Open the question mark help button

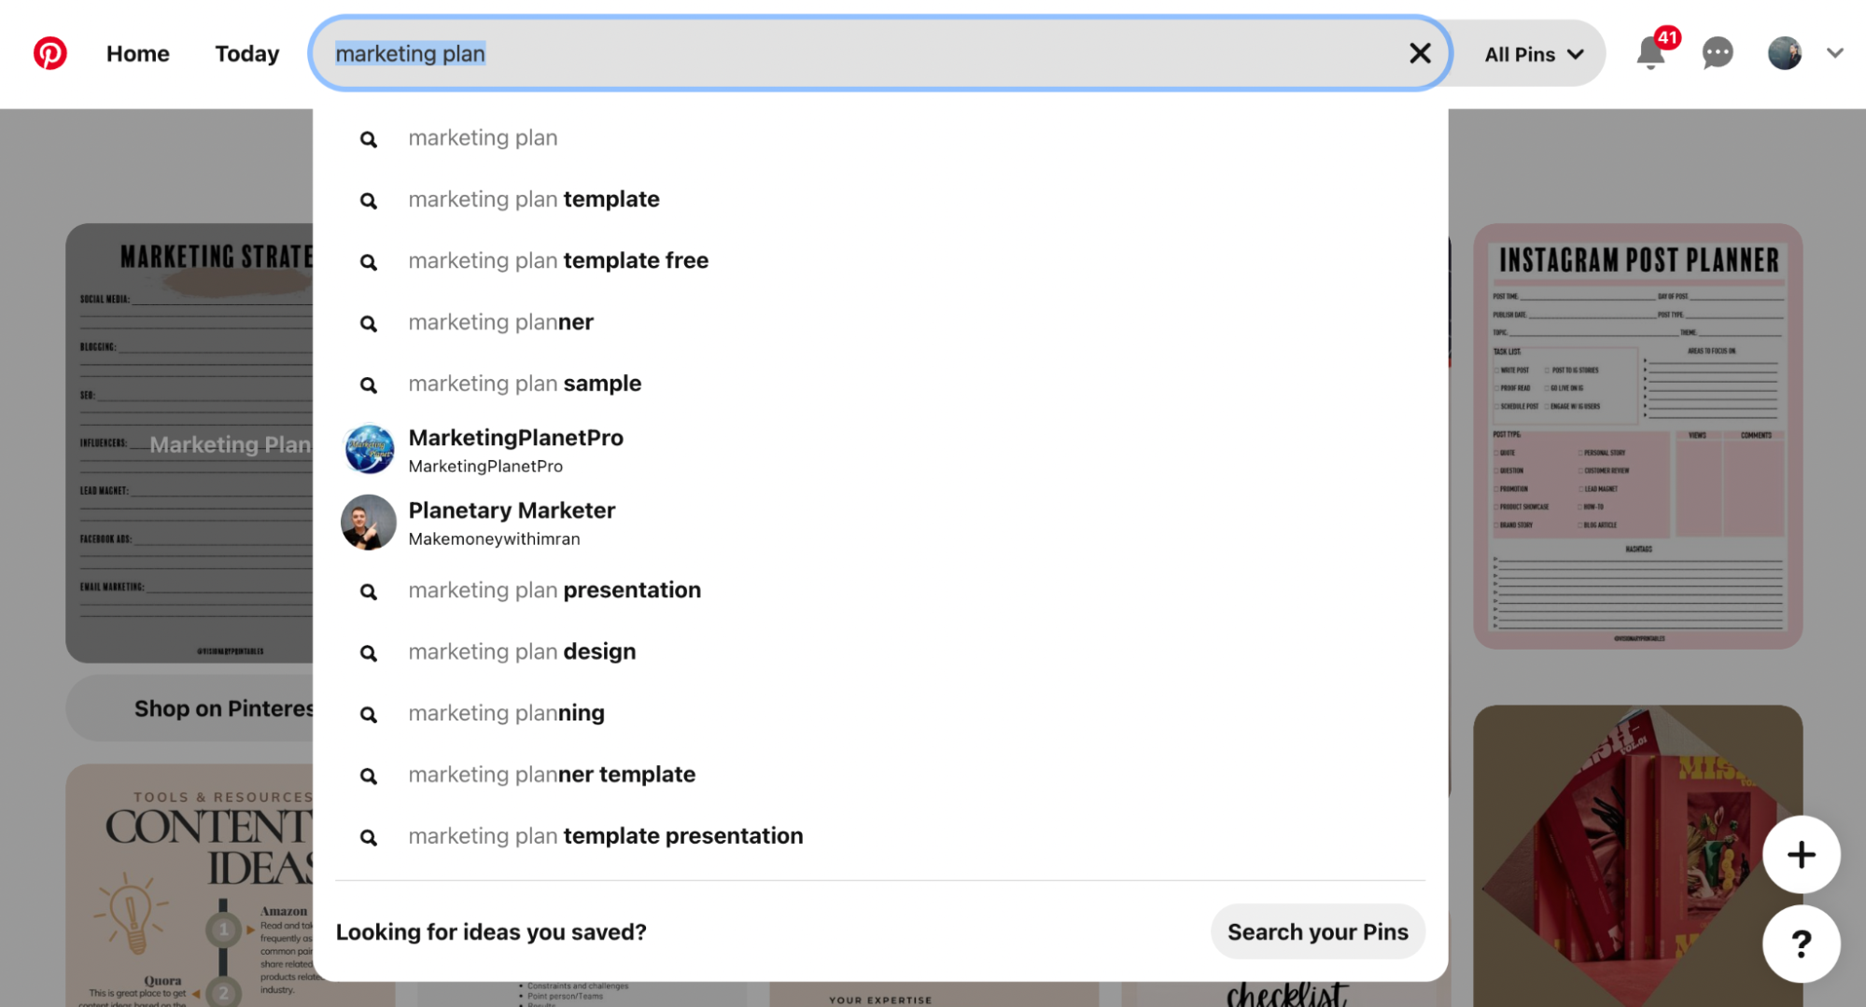(x=1801, y=944)
